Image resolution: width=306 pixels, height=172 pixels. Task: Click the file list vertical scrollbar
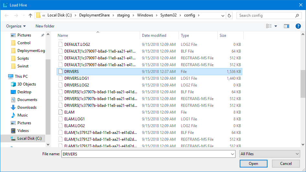tap(303, 84)
